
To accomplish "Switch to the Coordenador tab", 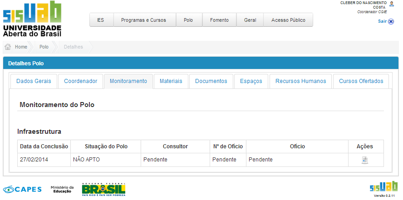I will tap(80, 81).
